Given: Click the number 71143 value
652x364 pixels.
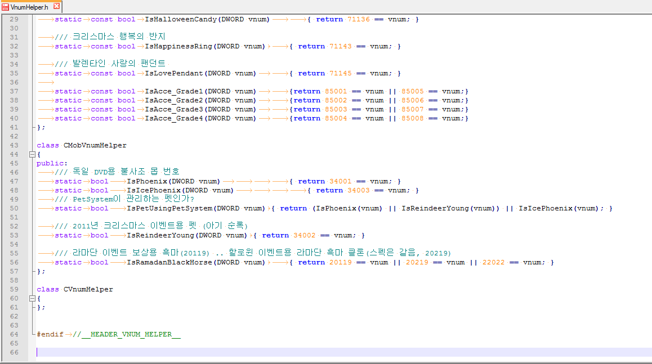Looking at the screenshot, I should [341, 46].
